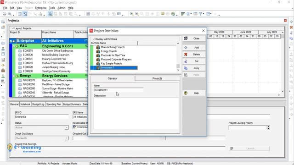Click the red close icon of Projects view
This screenshot has height=165, width=294.
tap(285, 20)
